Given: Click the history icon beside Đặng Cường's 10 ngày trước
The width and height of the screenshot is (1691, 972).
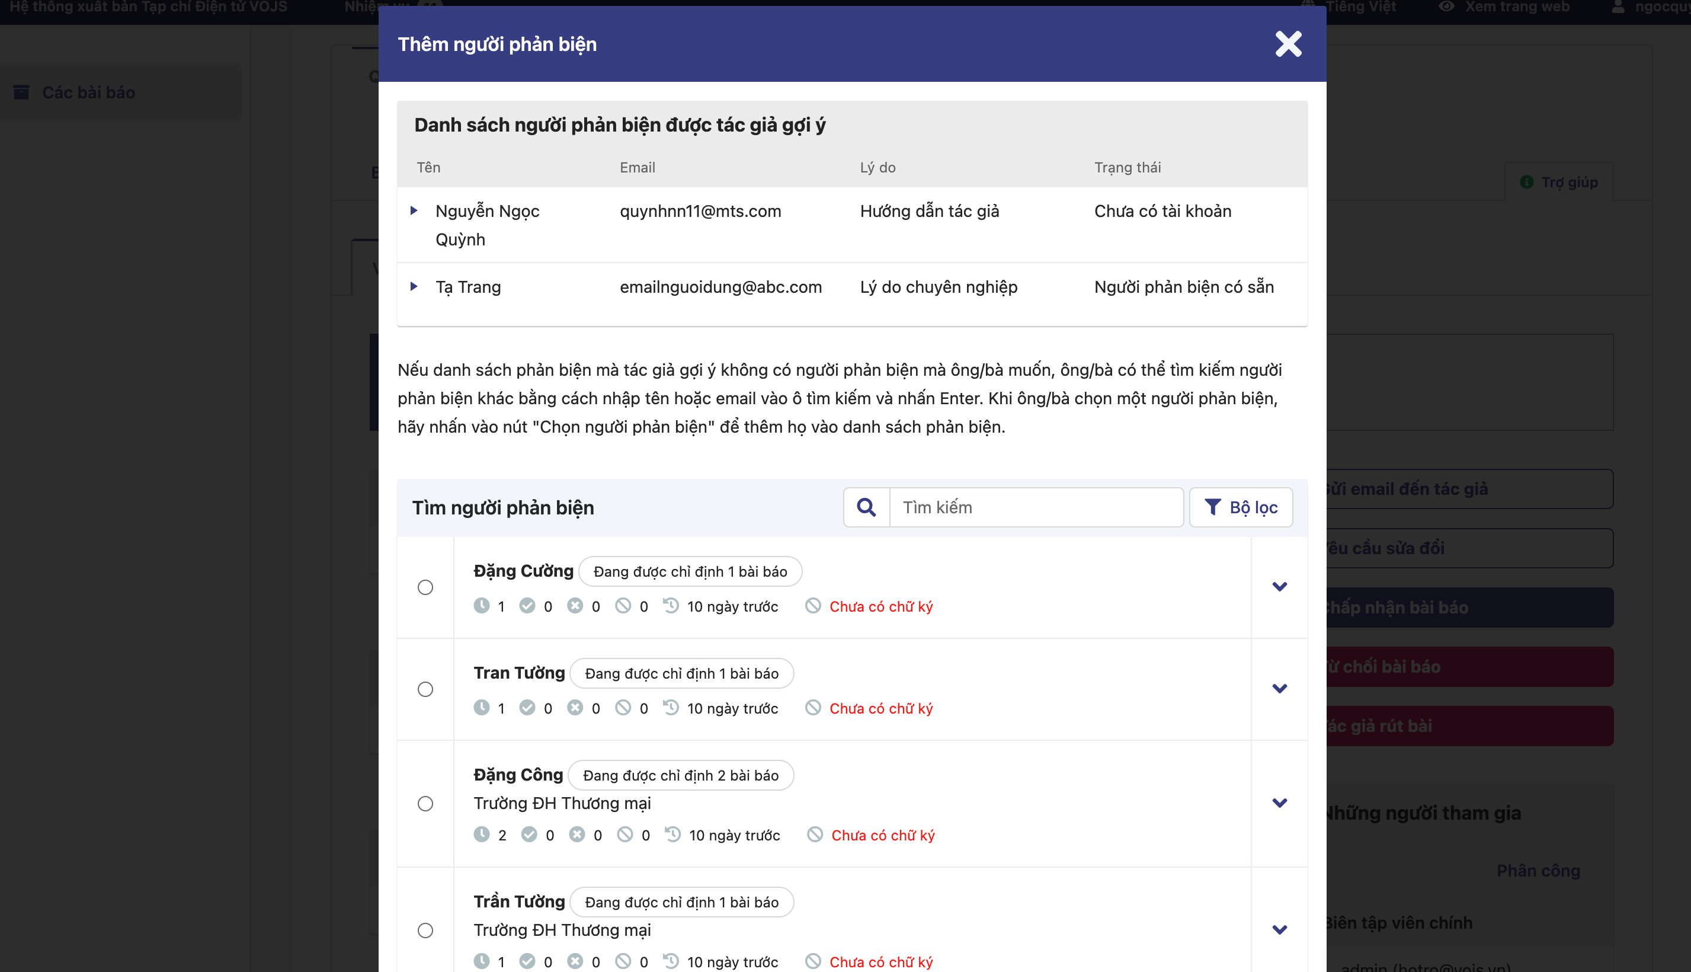Looking at the screenshot, I should pyautogui.click(x=671, y=606).
